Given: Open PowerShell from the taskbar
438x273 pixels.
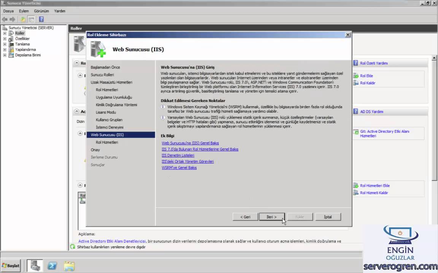Looking at the screenshot, I should tap(52, 265).
